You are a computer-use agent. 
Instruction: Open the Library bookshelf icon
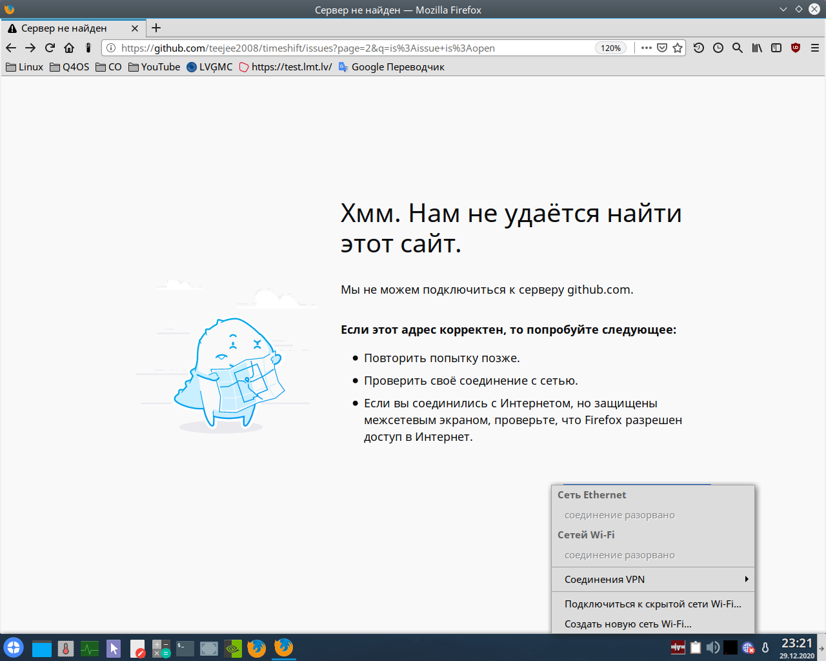coord(757,48)
